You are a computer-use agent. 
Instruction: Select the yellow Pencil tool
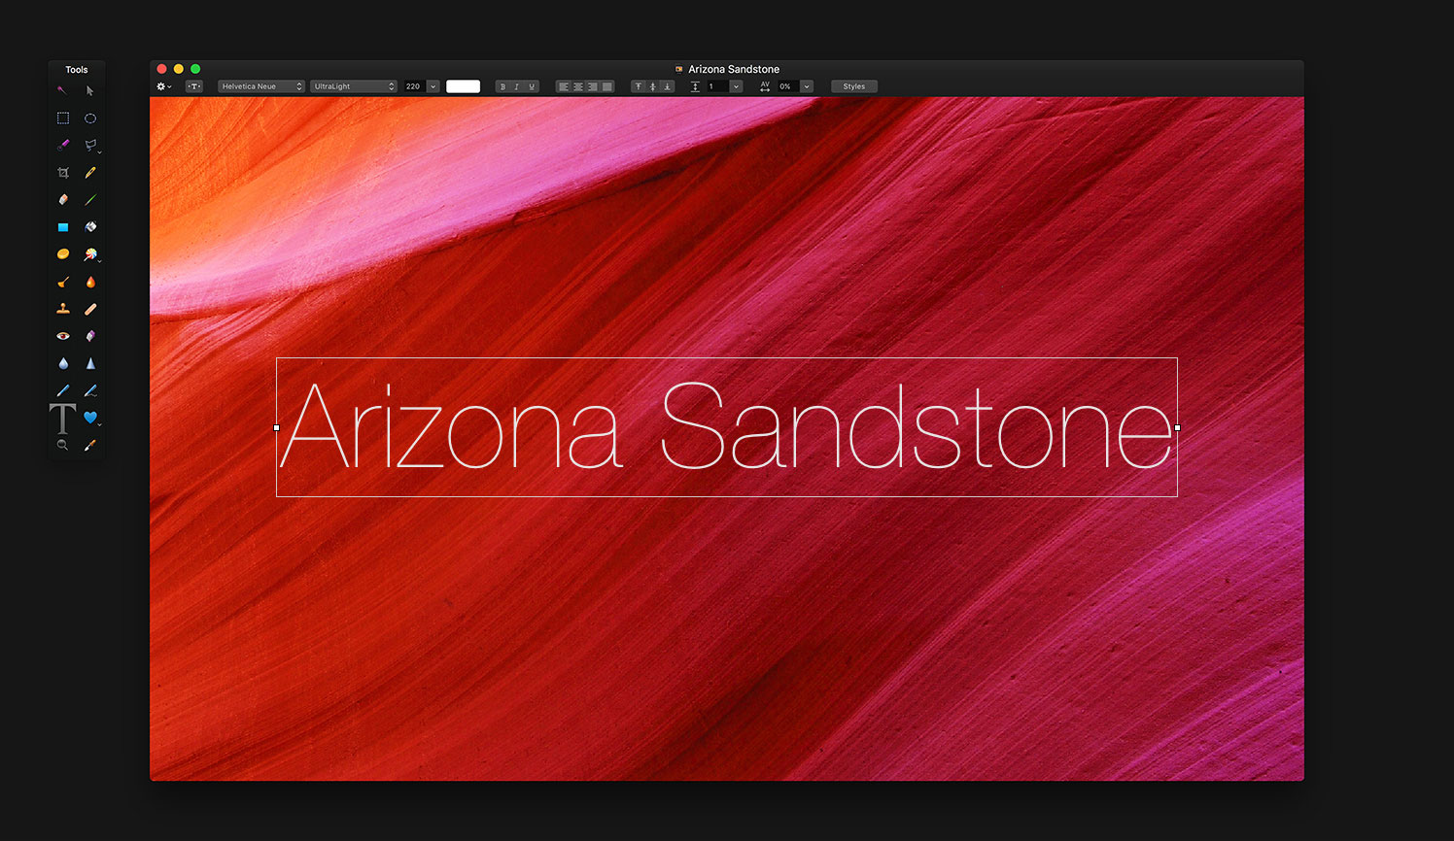tap(90, 172)
